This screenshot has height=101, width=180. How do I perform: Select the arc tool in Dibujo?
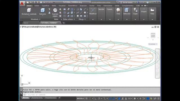click(85, 9)
